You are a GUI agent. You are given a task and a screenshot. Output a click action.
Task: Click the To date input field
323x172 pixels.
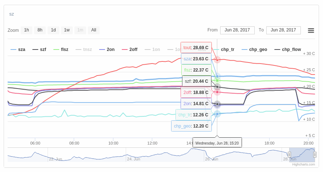tap(283, 30)
